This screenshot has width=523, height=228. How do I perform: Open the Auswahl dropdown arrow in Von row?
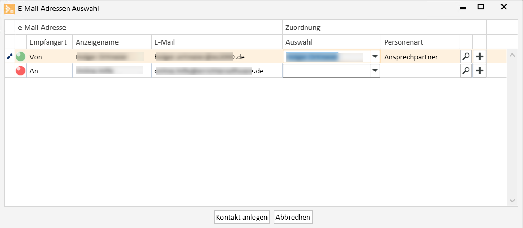point(375,57)
